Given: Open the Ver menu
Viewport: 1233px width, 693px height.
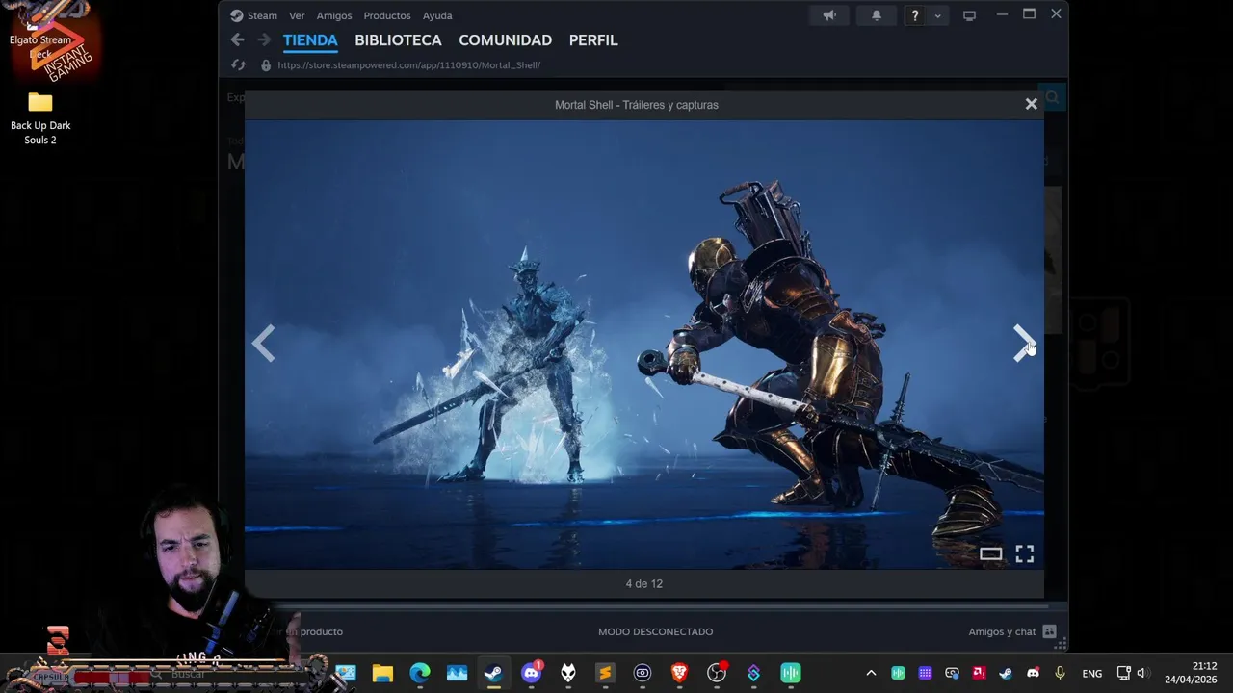Looking at the screenshot, I should tap(297, 15).
